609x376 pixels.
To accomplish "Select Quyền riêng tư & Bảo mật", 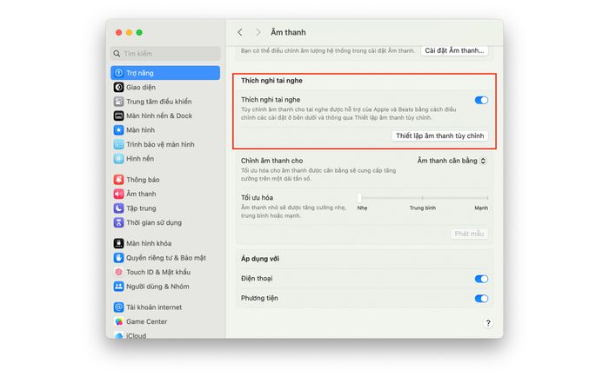I will coord(165,258).
